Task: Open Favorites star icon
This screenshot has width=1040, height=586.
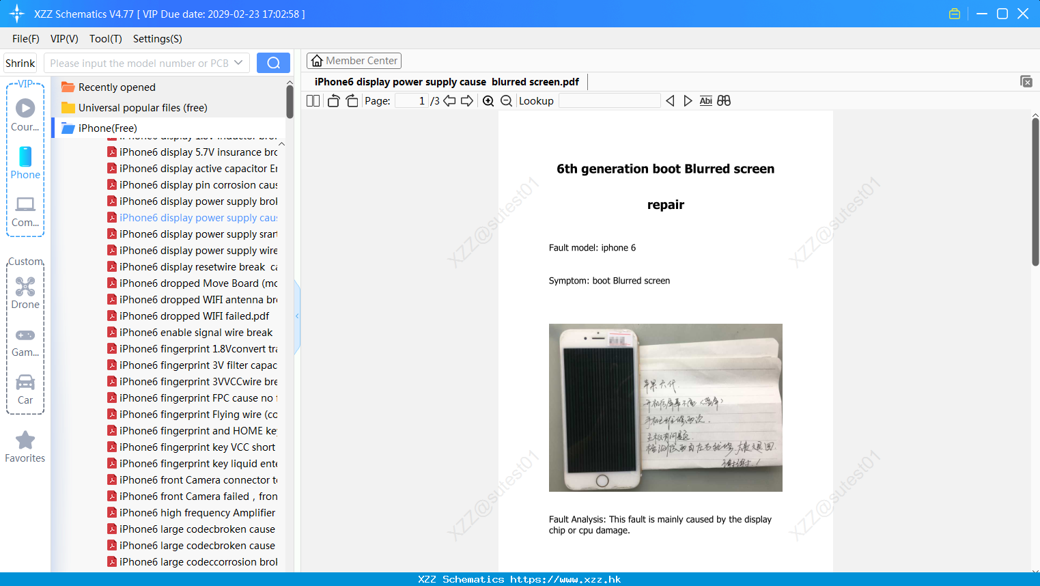Action: point(25,447)
